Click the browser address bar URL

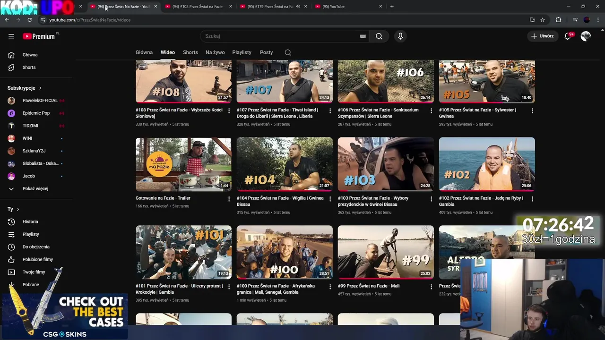pyautogui.click(x=90, y=20)
